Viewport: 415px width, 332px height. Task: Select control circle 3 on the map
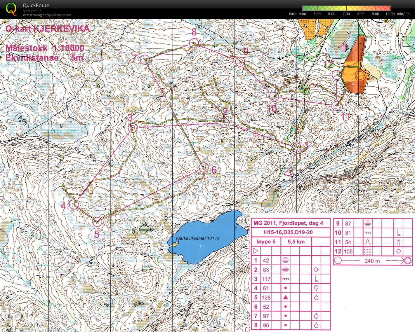pyautogui.click(x=133, y=128)
